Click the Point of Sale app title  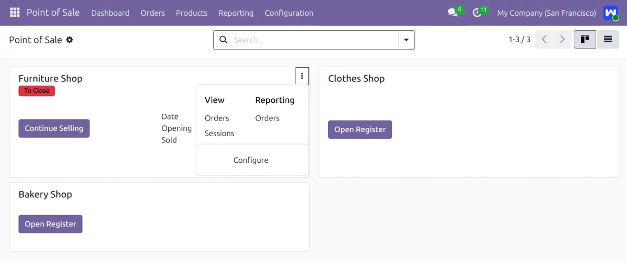(x=53, y=13)
